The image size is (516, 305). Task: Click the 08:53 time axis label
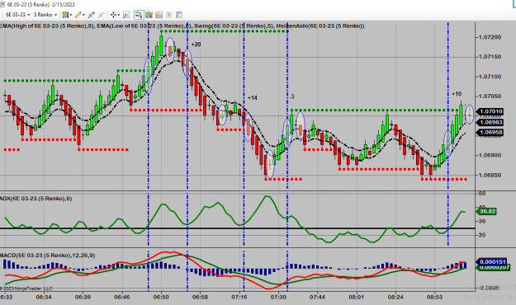point(435,297)
